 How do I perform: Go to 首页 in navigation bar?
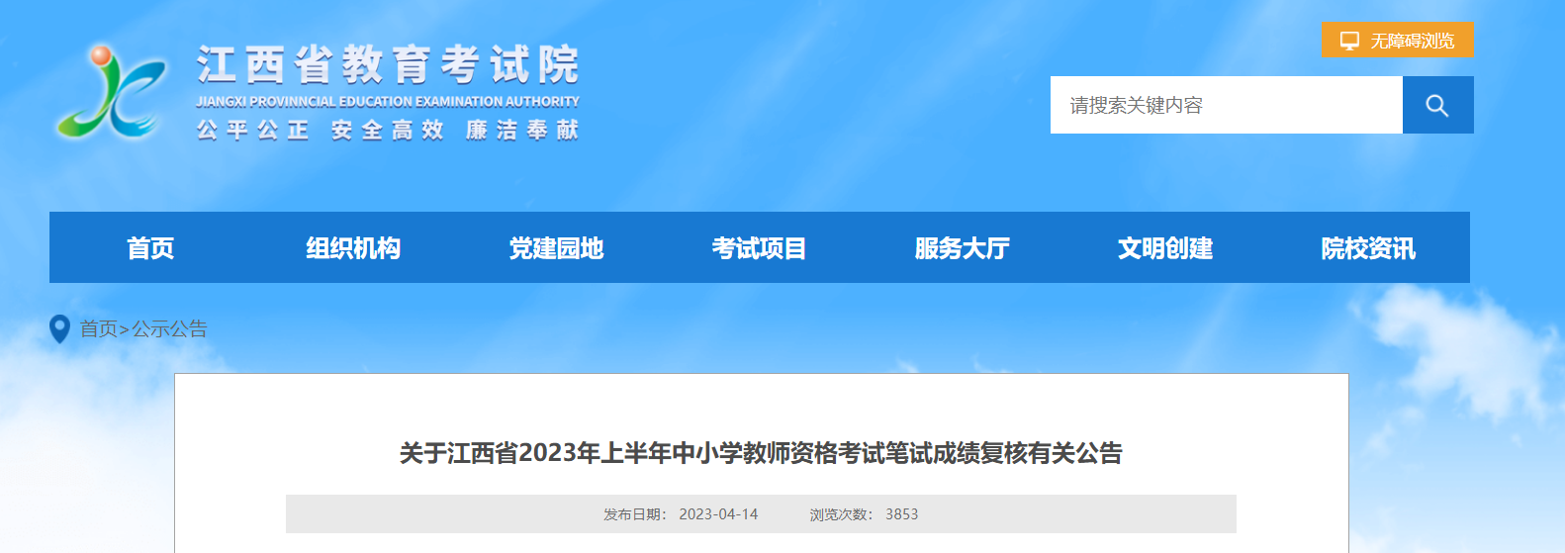click(150, 248)
